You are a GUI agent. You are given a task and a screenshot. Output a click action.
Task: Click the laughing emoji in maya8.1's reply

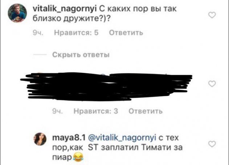78,157
